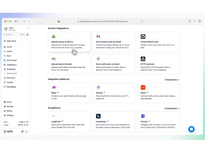Click the Make logo icon

pyautogui.click(x=54, y=87)
